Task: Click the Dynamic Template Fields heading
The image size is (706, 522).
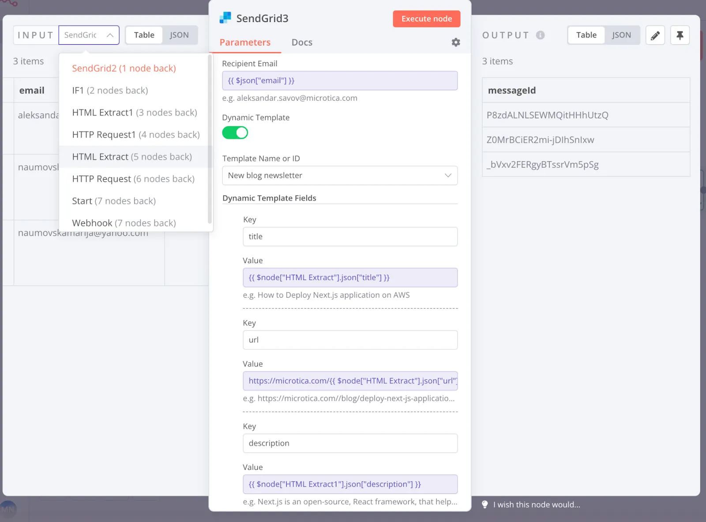Action: tap(269, 198)
